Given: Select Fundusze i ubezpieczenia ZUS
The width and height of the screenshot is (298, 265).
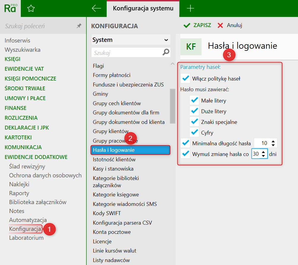Looking at the screenshot, I should tap(128, 85).
